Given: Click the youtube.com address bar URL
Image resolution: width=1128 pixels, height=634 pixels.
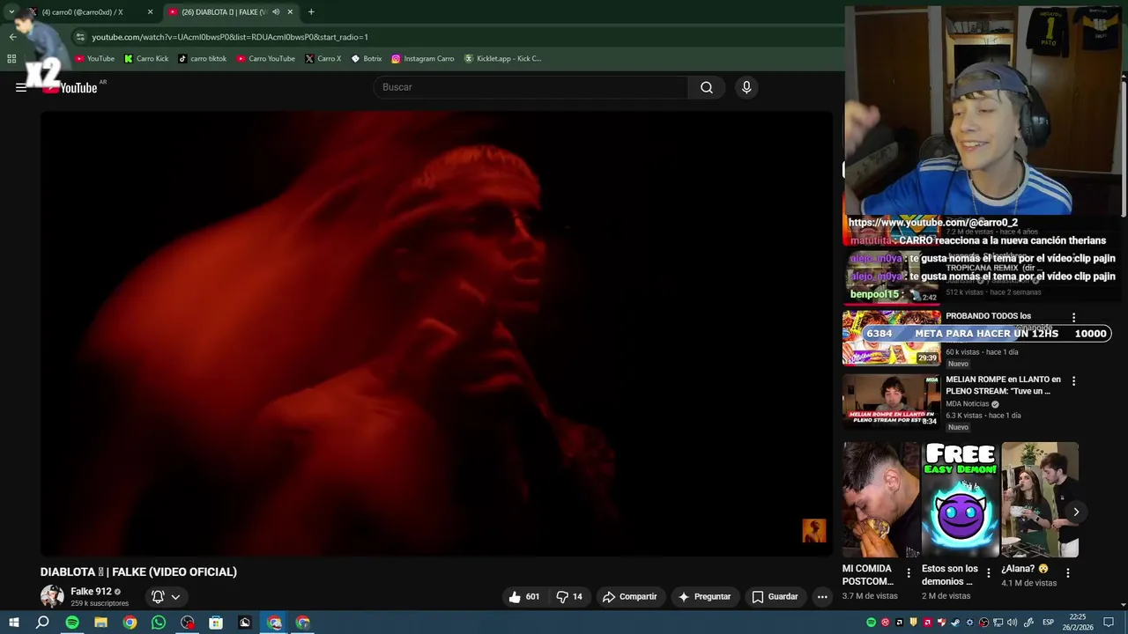Looking at the screenshot, I should pos(230,37).
